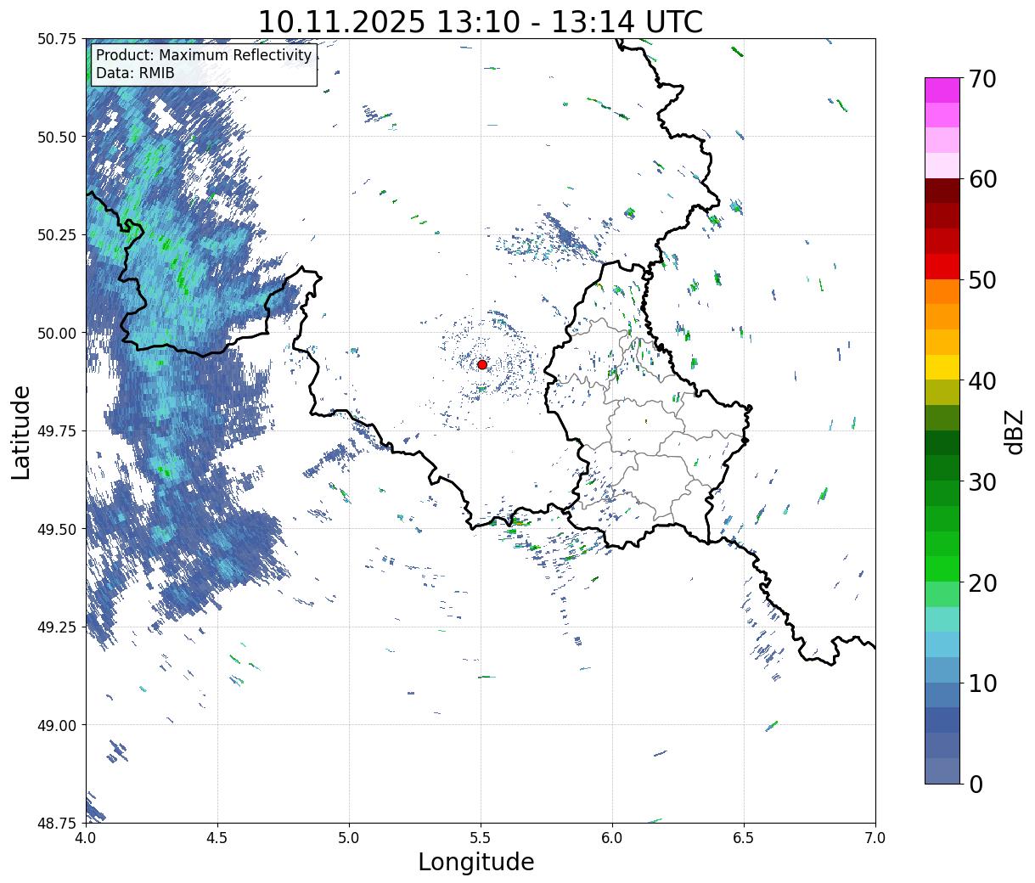Click the 'dBZ' colorbar label
The width and height of the screenshot is (1035, 883).
click(x=1013, y=431)
